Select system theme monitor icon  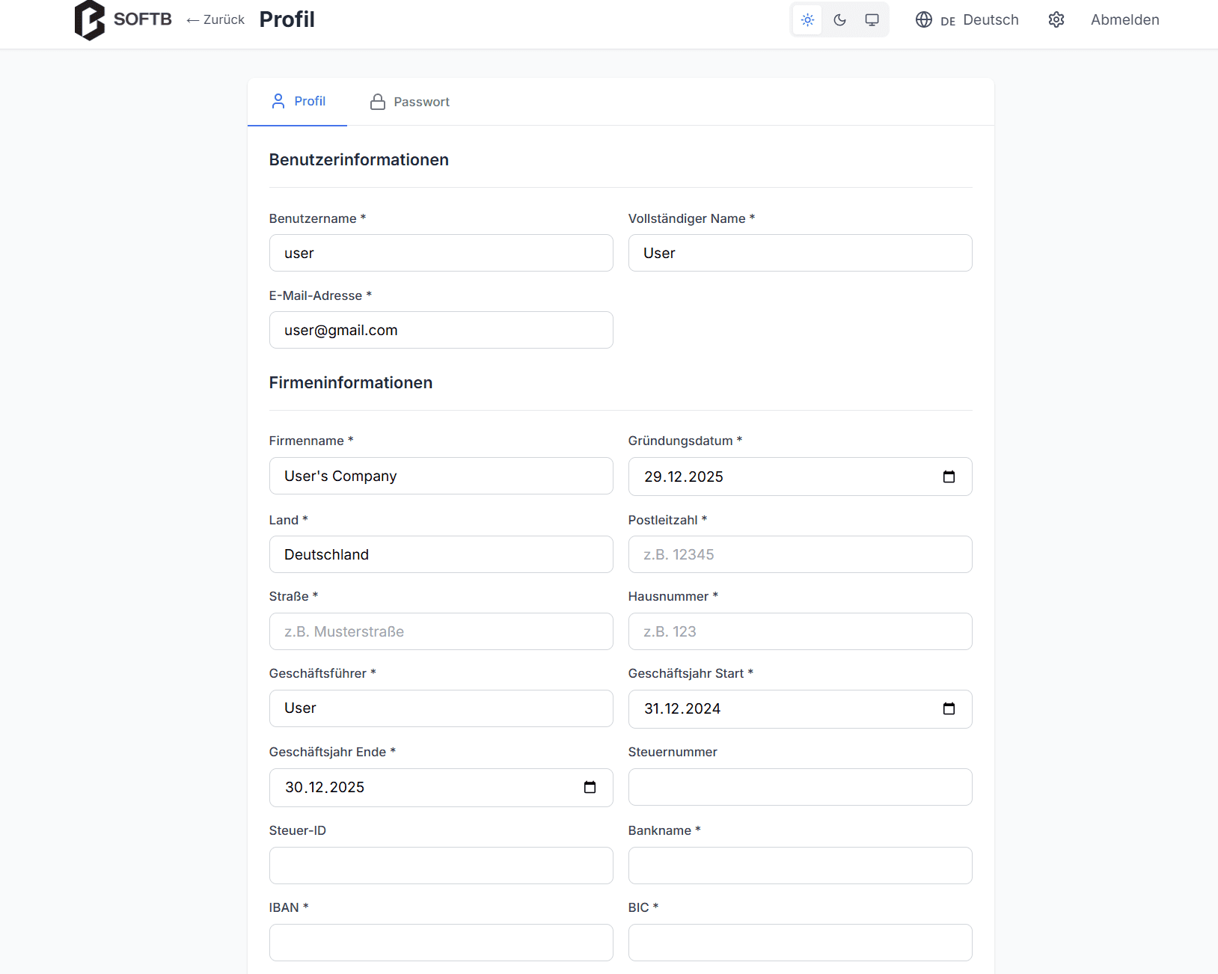pos(872,20)
